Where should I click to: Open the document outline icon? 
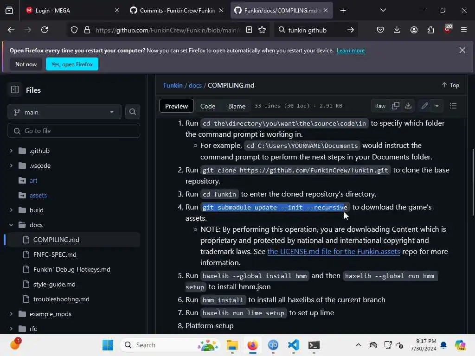453,106
